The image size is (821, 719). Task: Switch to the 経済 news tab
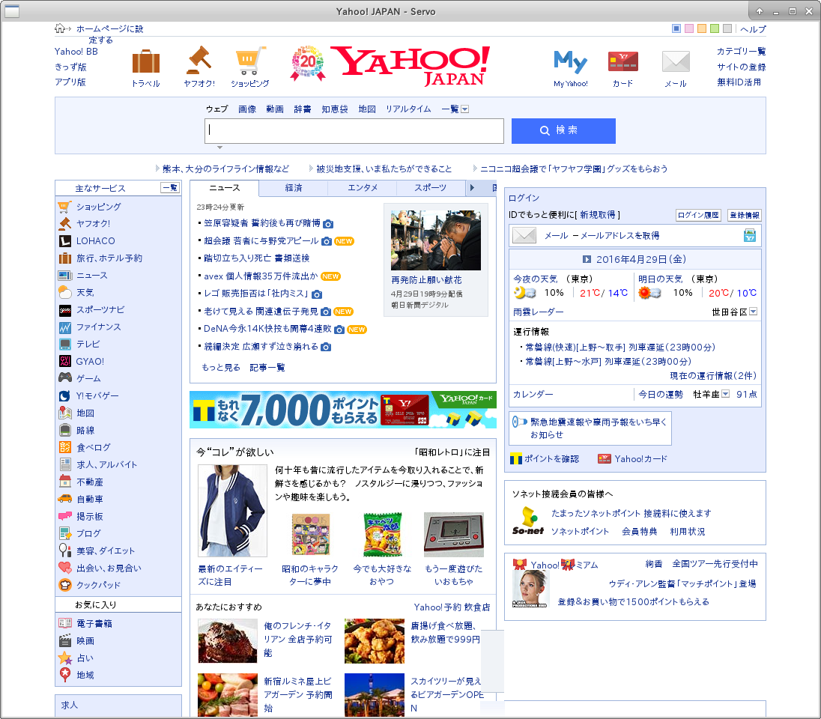(293, 187)
